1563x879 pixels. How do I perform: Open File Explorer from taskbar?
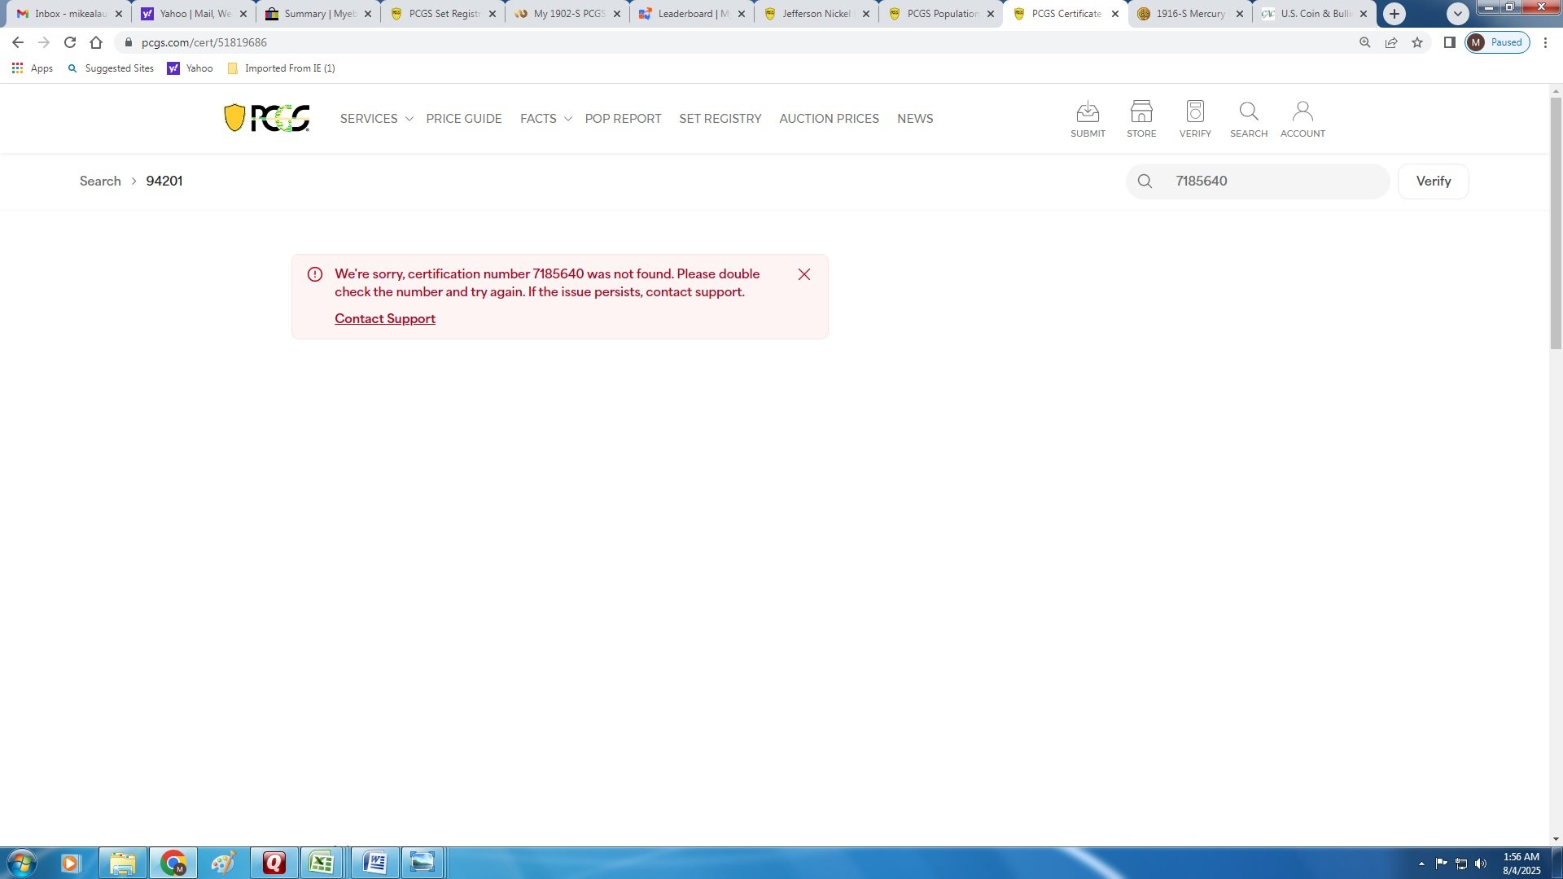point(123,863)
